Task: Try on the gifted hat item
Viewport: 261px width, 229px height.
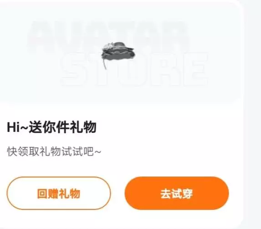Action: pyautogui.click(x=177, y=193)
